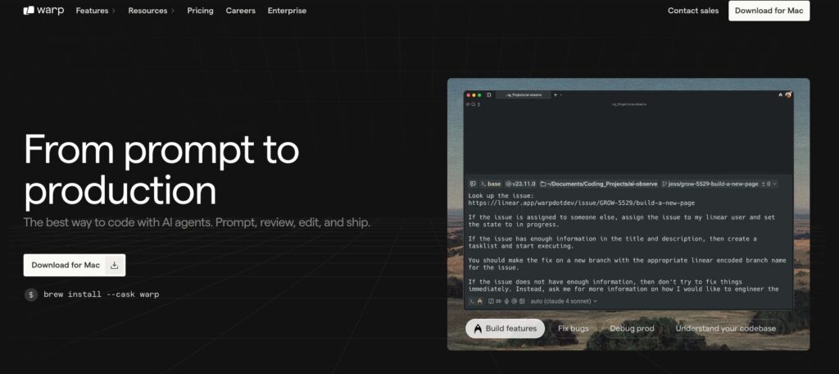The image size is (839, 374).
Task: Expand the Features menu
Action: coord(95,11)
